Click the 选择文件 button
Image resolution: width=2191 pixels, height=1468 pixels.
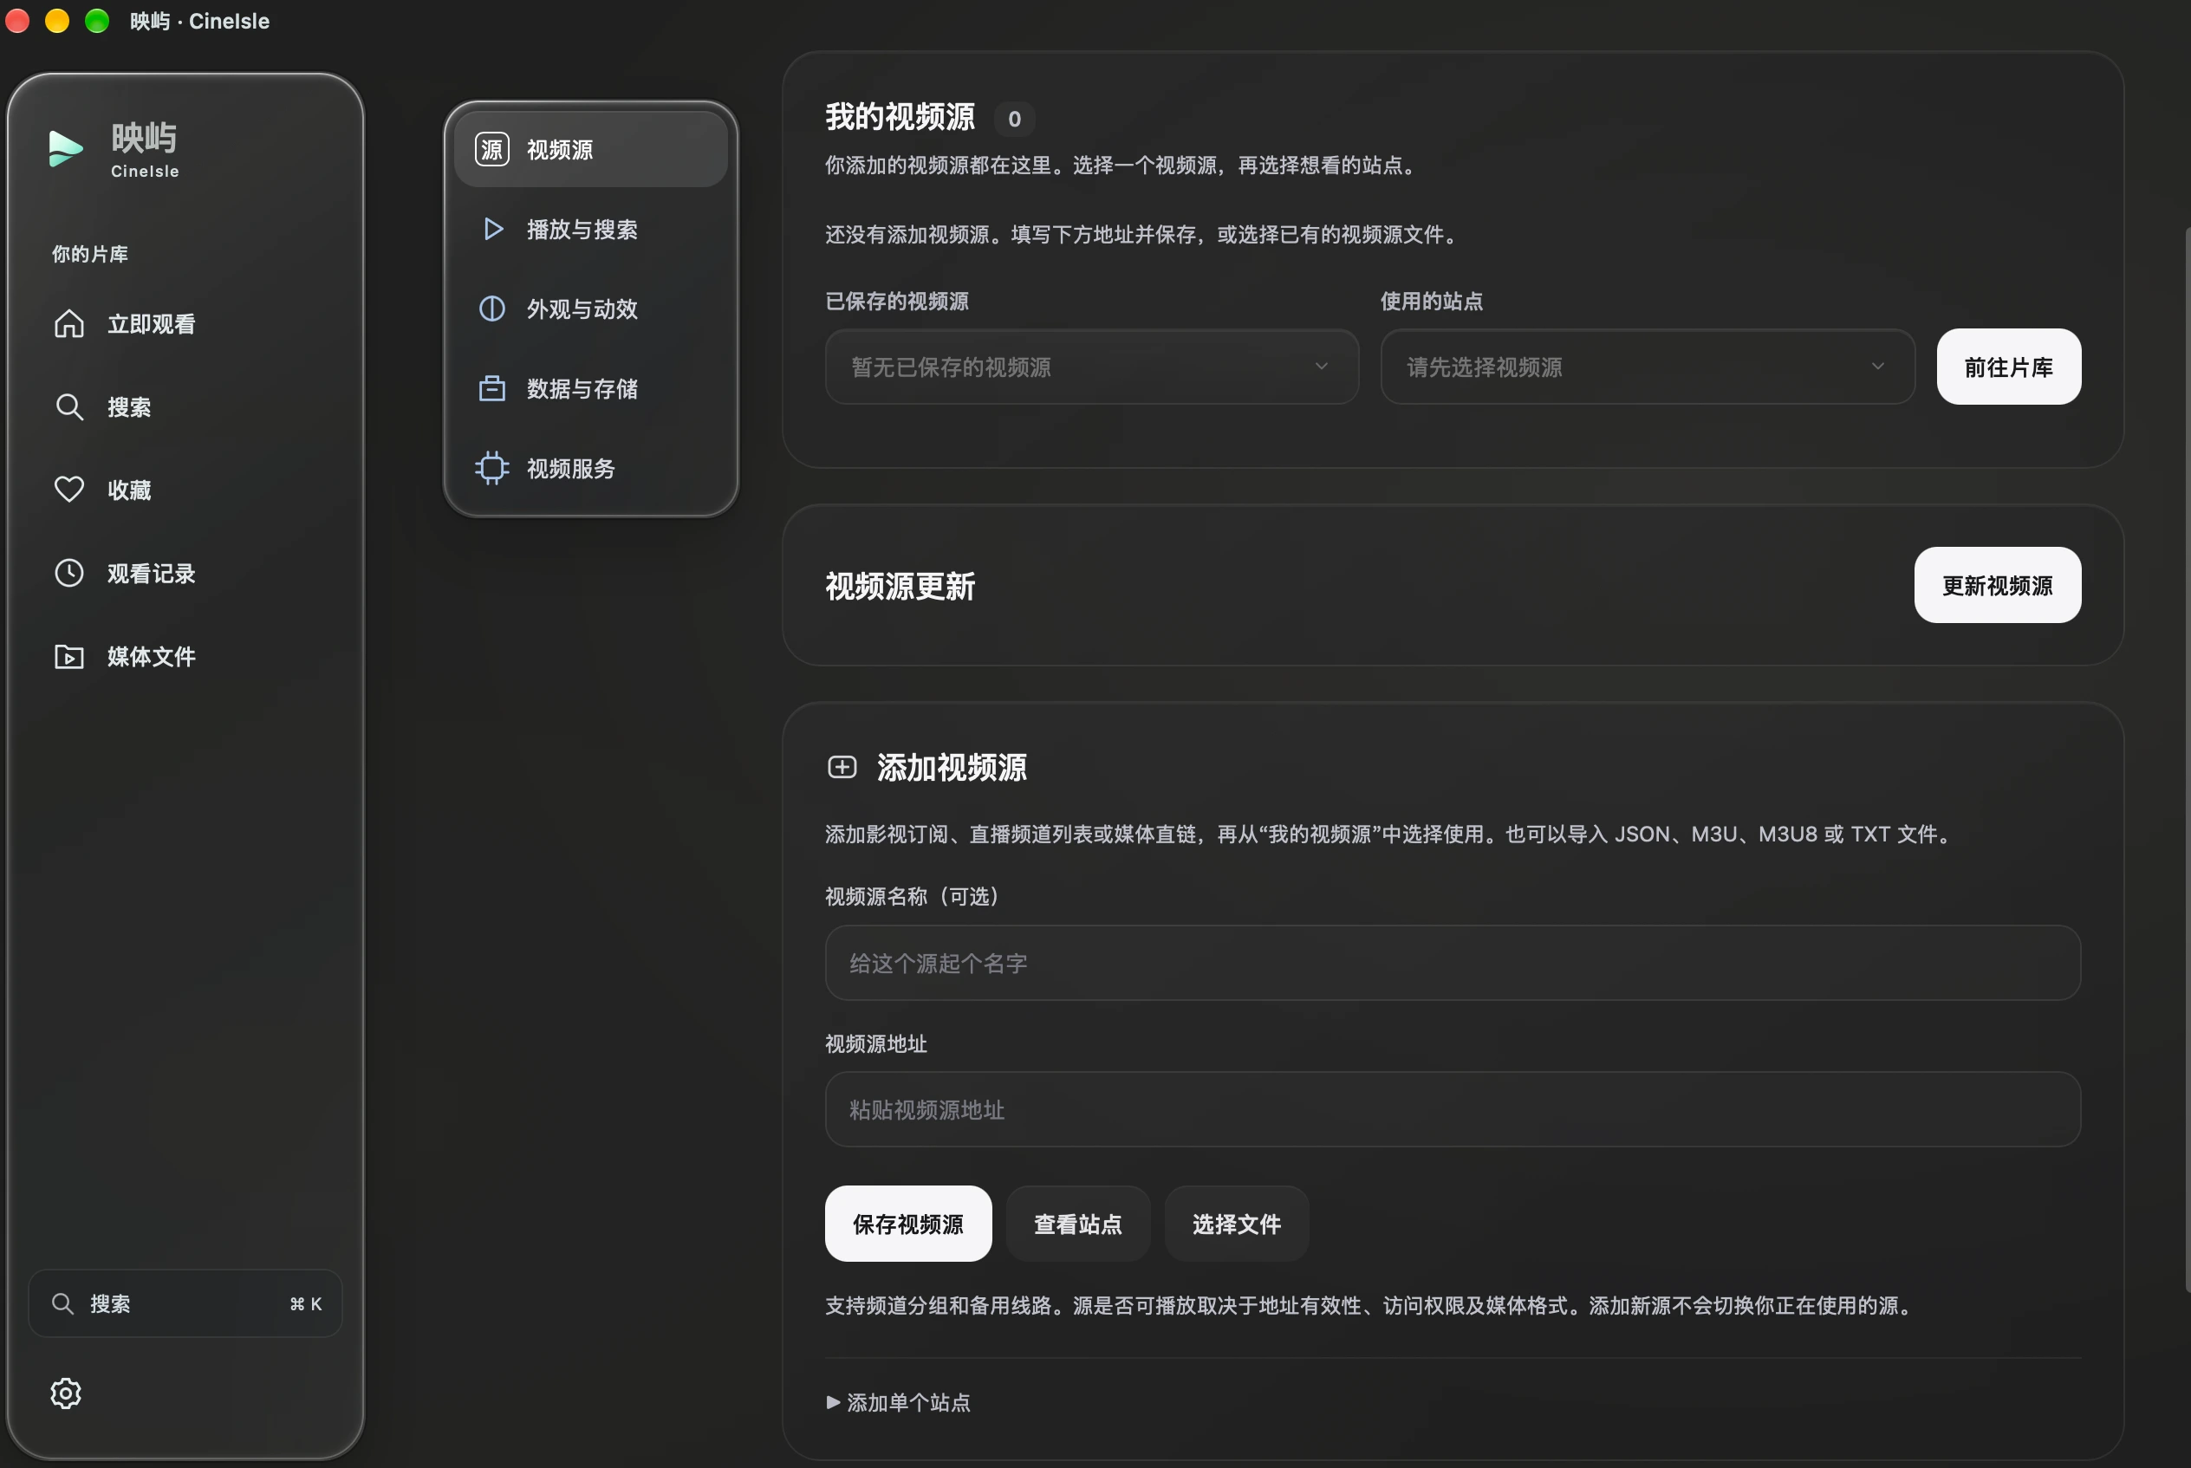coord(1237,1224)
